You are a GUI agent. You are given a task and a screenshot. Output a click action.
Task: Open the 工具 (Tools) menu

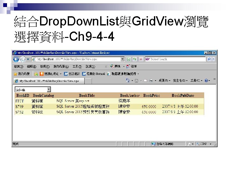77,67
